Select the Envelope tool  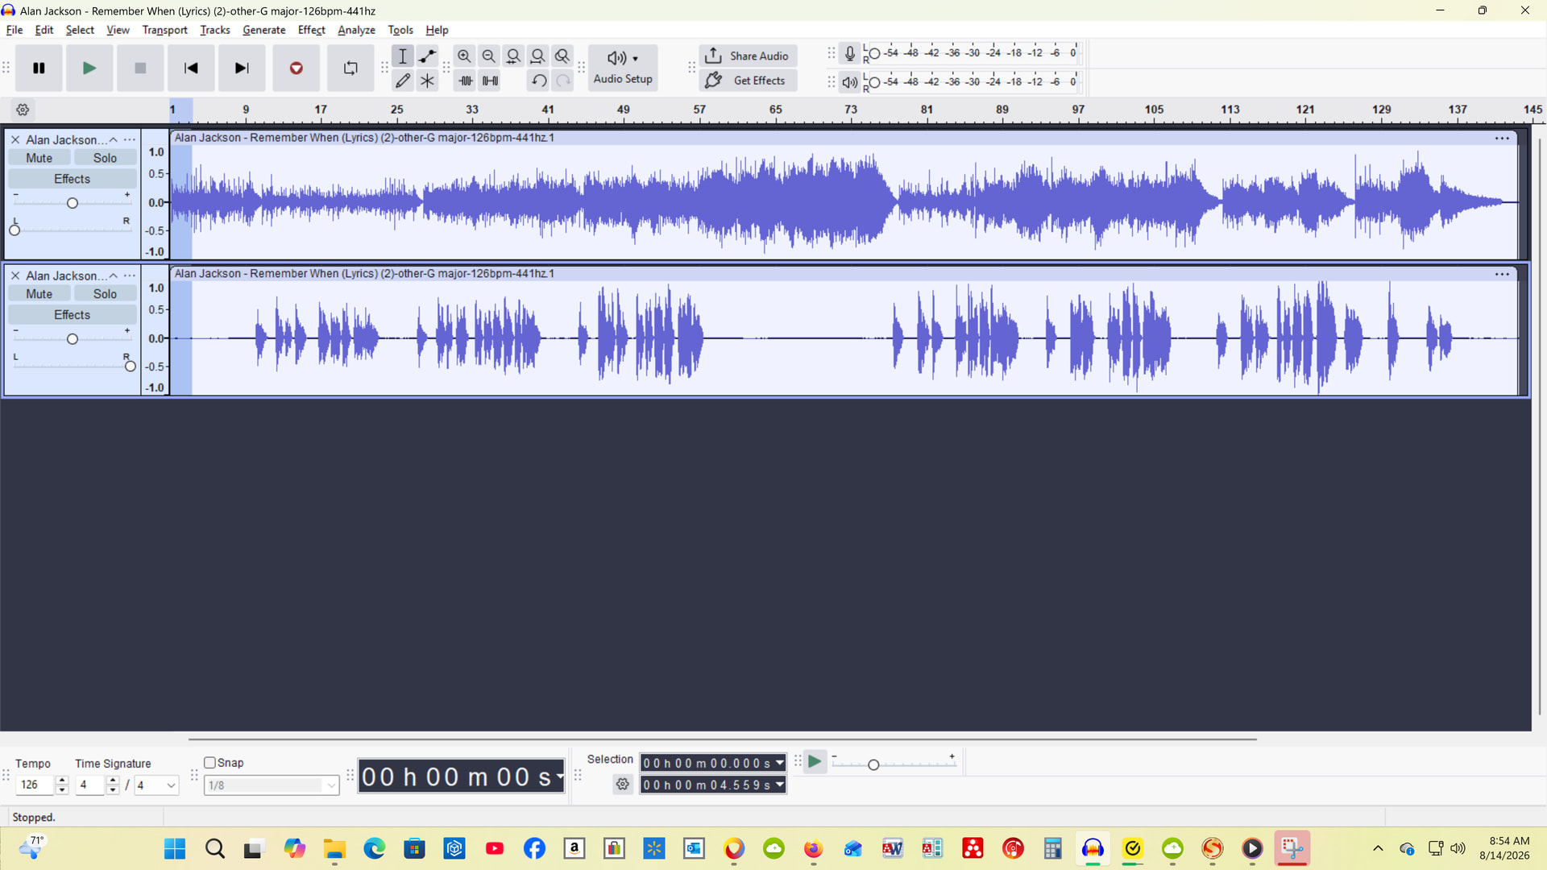tap(427, 56)
